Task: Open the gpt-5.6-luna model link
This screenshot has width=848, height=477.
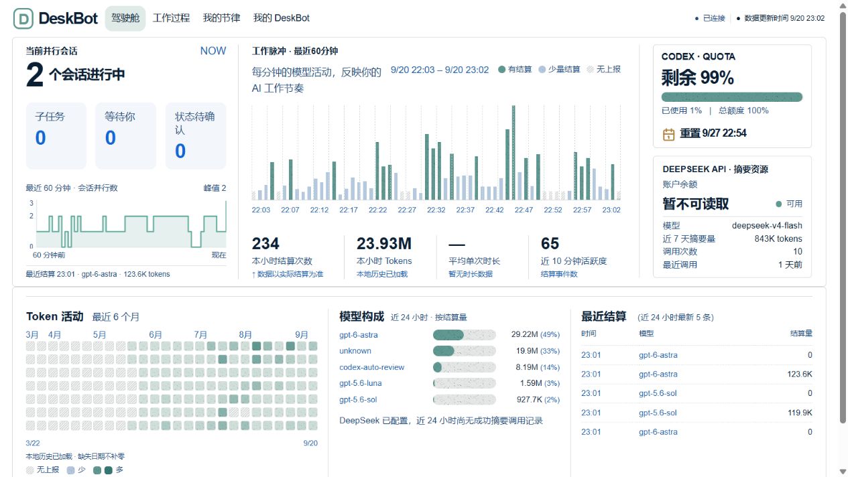Action: coord(361,383)
